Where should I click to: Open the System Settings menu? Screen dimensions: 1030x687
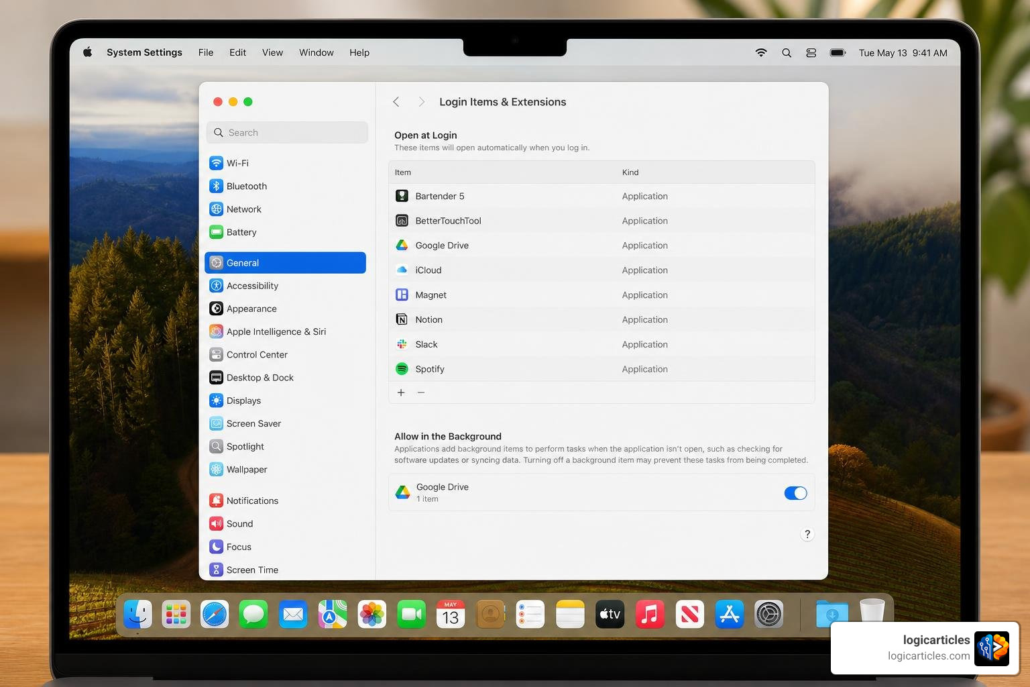coord(144,52)
